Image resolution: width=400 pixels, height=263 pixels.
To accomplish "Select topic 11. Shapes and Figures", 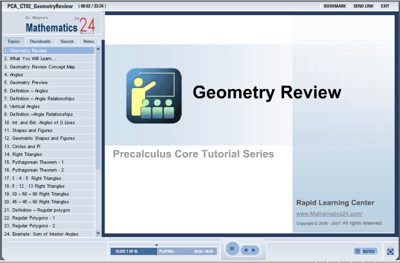I will (49, 131).
